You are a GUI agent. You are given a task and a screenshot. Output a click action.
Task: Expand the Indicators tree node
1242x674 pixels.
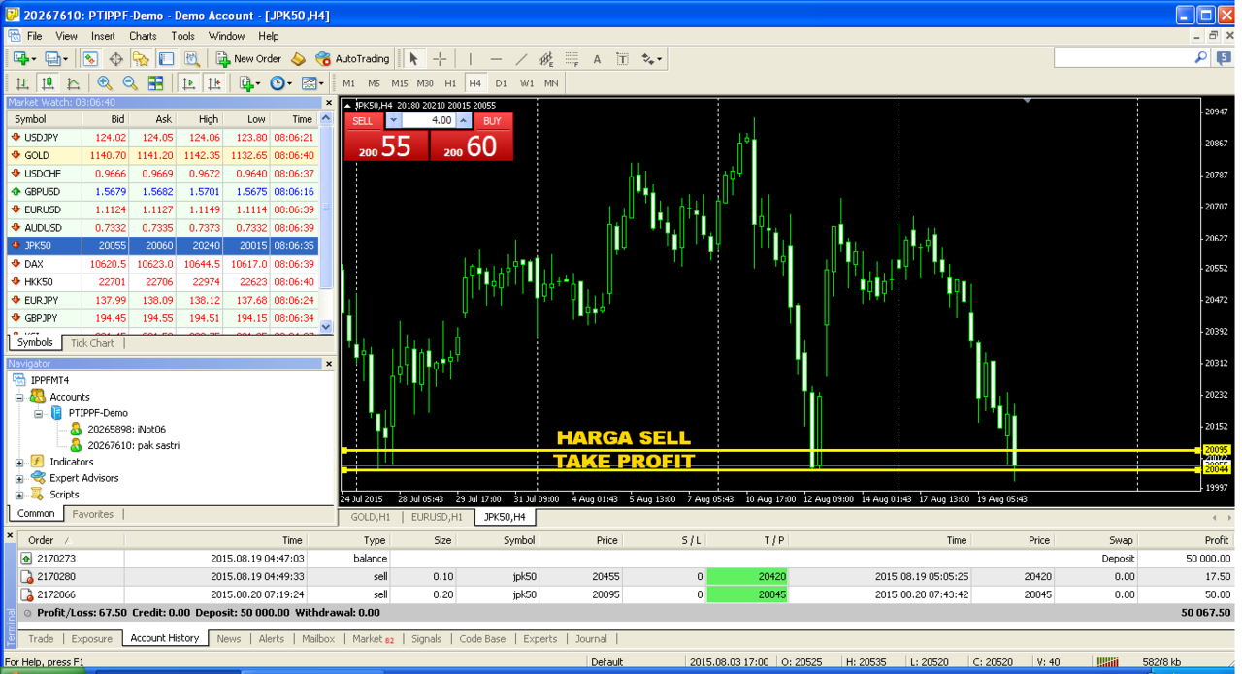pos(19,463)
